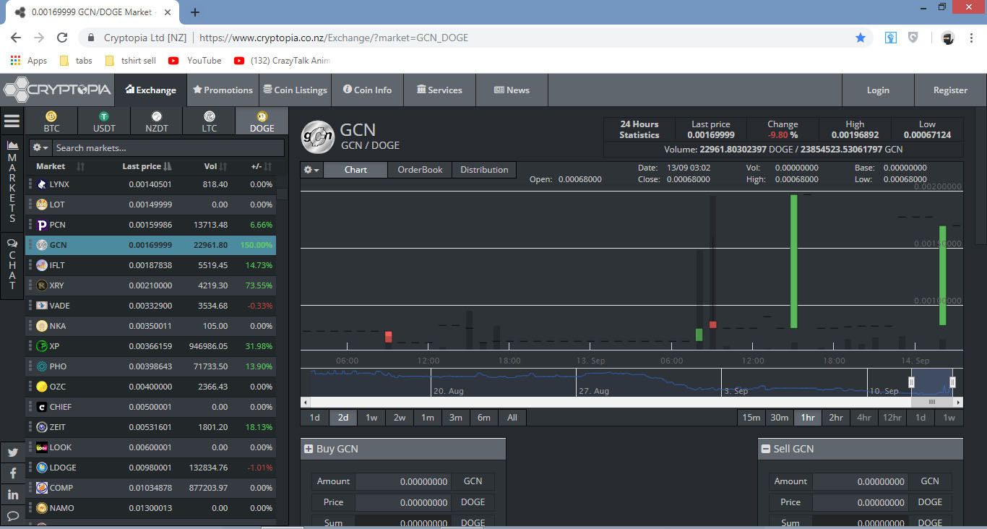Screen dimensions: 987x529
Task: Focus the Search markets input field
Action: point(168,147)
